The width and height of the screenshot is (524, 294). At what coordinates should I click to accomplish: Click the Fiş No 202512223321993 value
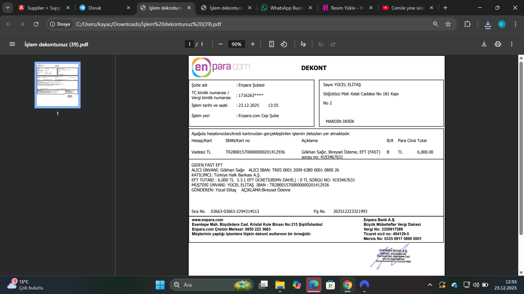[350, 211]
